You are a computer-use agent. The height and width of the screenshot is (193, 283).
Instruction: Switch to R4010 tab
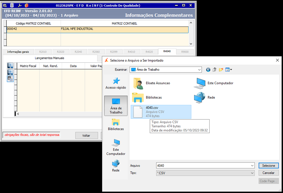point(131,52)
